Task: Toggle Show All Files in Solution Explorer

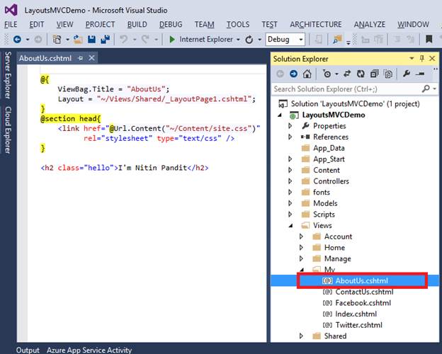Action: [389, 74]
